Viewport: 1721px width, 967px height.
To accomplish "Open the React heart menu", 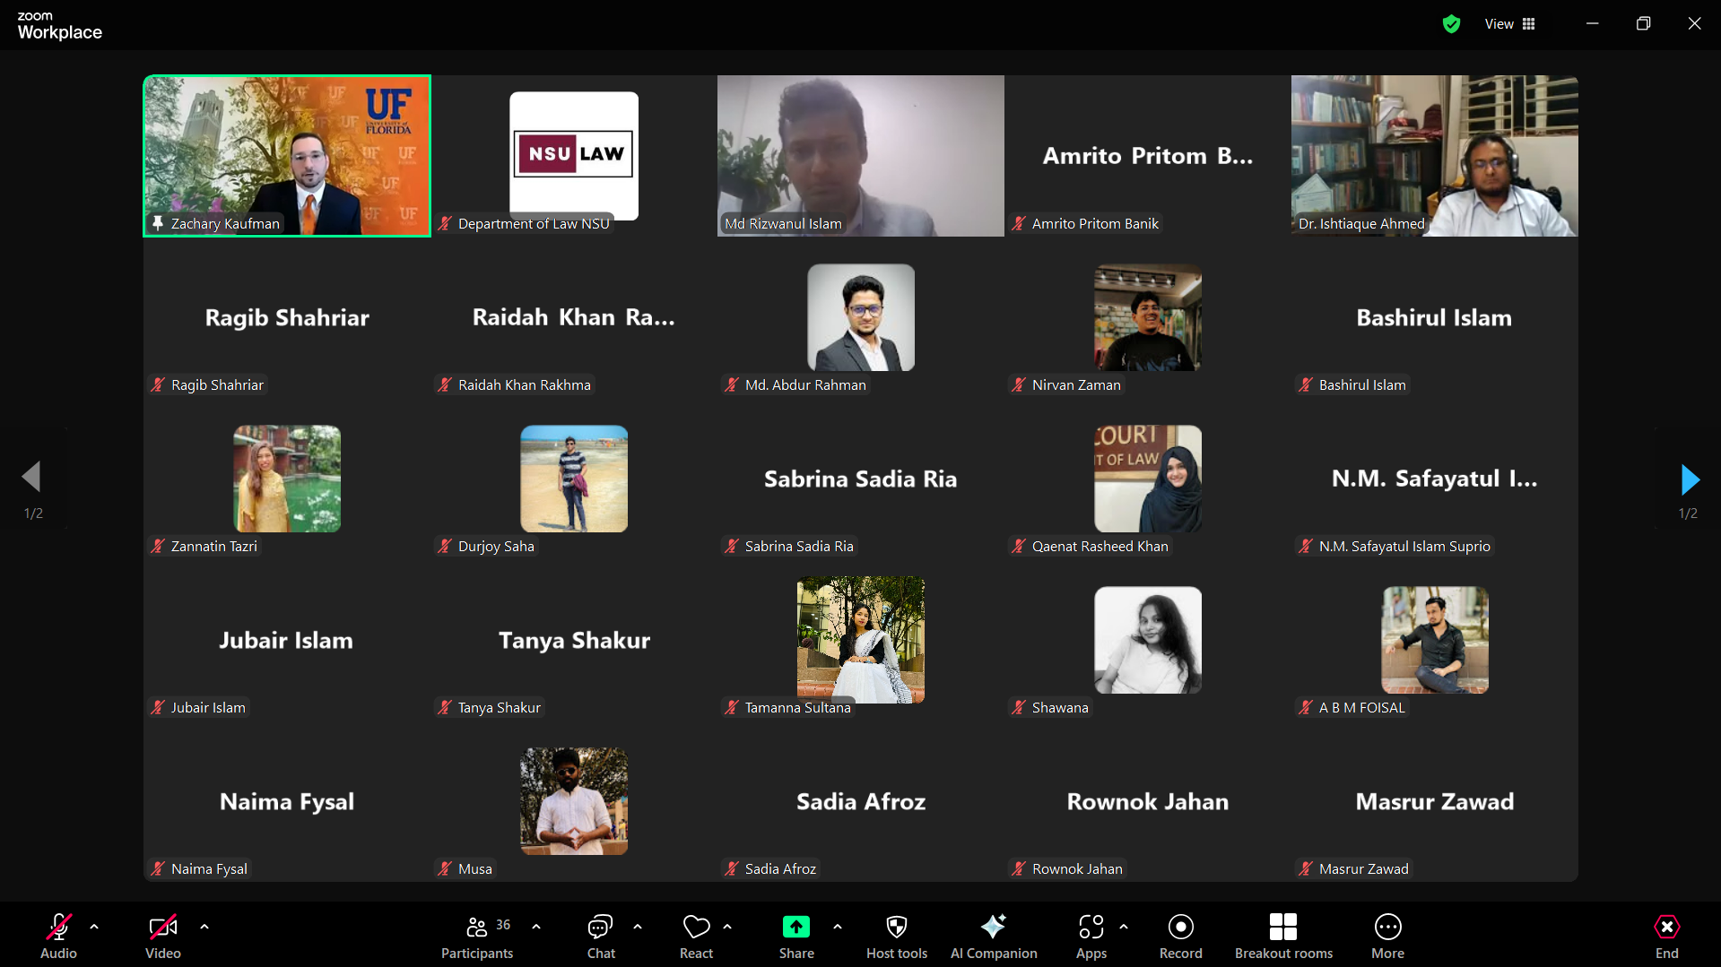I will [x=696, y=935].
